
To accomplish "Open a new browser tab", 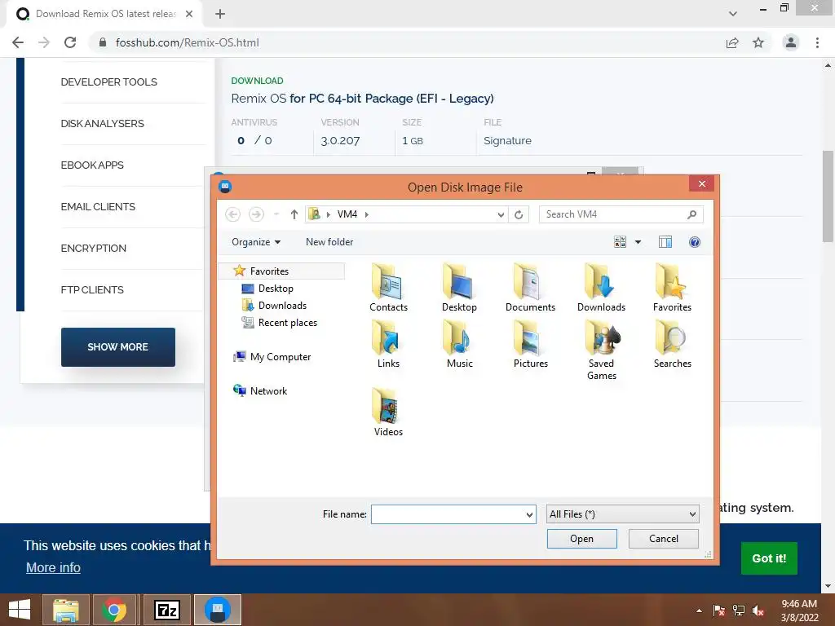I will pyautogui.click(x=220, y=14).
